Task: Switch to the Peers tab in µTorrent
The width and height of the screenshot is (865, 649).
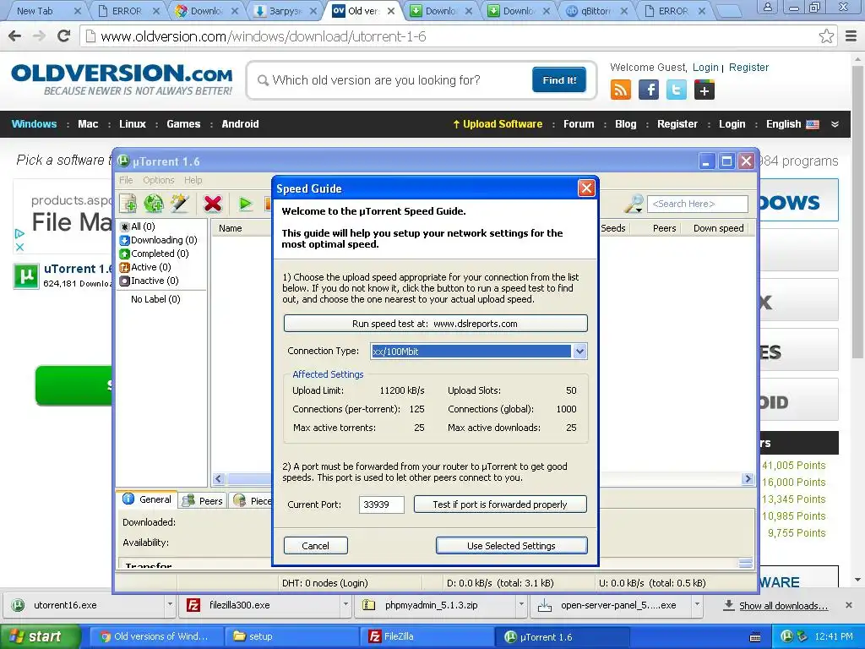Action: (x=203, y=500)
